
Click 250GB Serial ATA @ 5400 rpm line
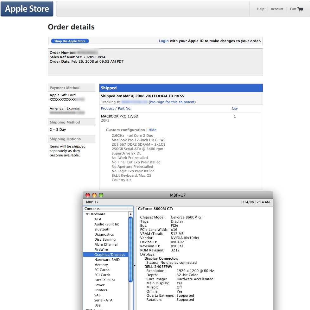137,149
